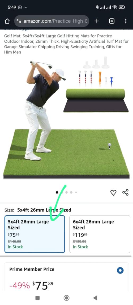
Task: Jump to third image carousel dot
Action: (66, 192)
